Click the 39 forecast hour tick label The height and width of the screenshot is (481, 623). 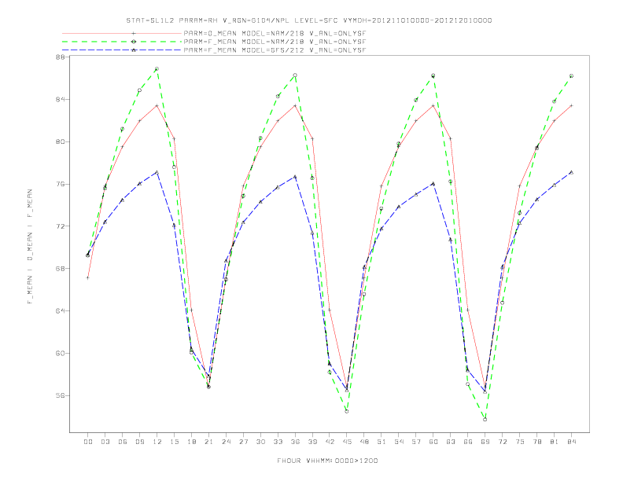pos(312,442)
